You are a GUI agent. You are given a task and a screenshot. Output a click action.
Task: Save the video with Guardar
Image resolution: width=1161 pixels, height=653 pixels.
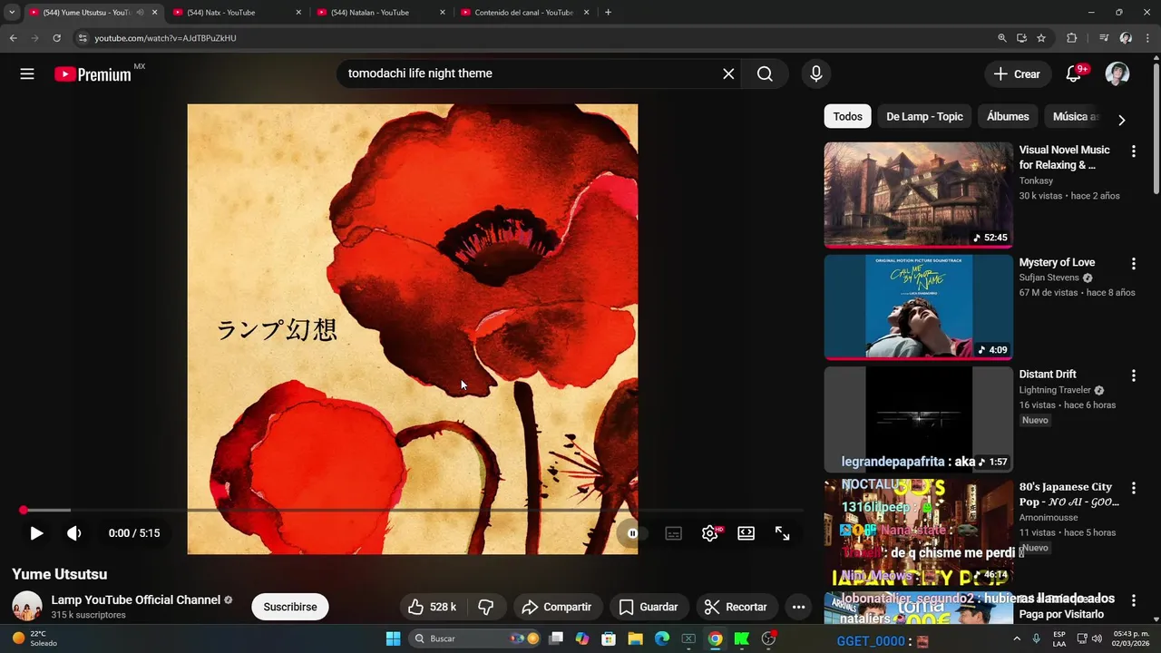pyautogui.click(x=648, y=607)
